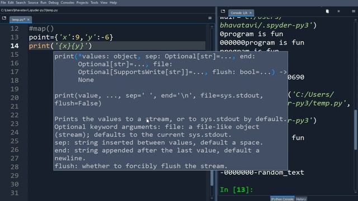Click the console scrollbar up arrow

(x=355, y=21)
